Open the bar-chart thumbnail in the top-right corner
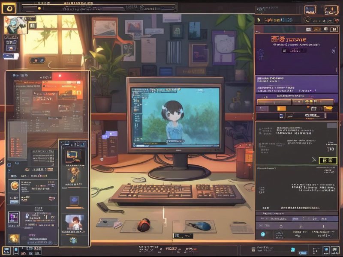This screenshot has width=343, height=257. (x=310, y=10)
